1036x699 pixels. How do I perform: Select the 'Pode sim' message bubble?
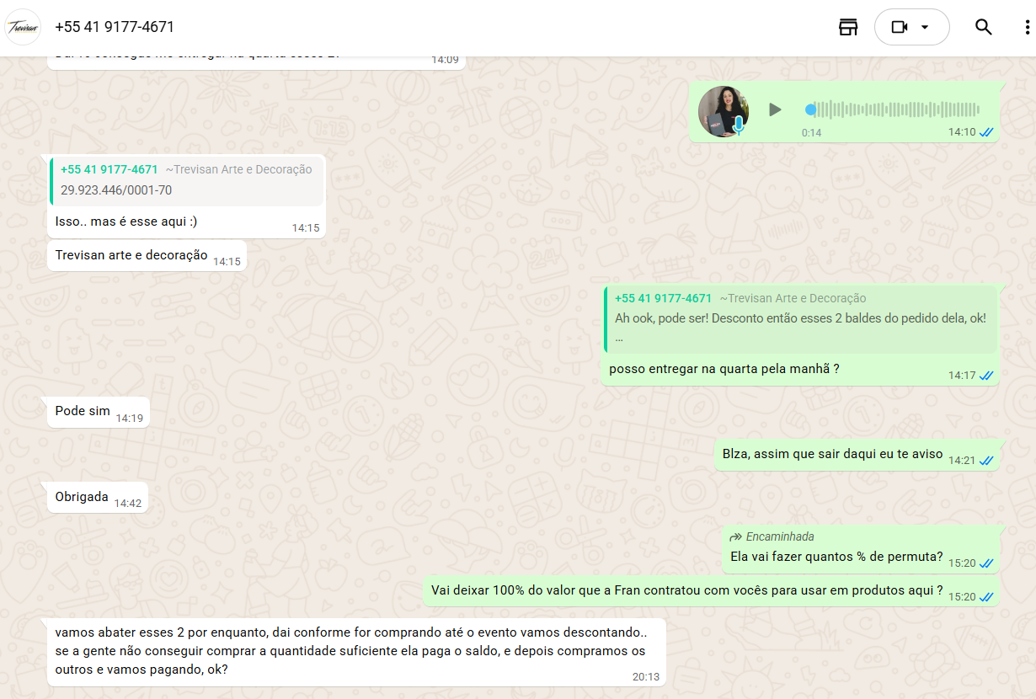click(x=83, y=411)
